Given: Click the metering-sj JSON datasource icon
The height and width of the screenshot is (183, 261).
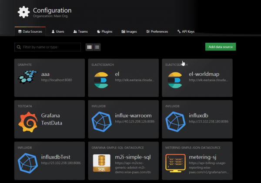Looking at the screenshot, I should 175,163.
